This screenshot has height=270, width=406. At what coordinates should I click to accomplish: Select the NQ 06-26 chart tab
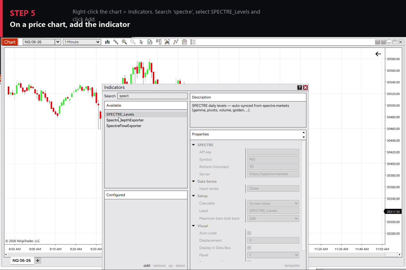(21, 260)
